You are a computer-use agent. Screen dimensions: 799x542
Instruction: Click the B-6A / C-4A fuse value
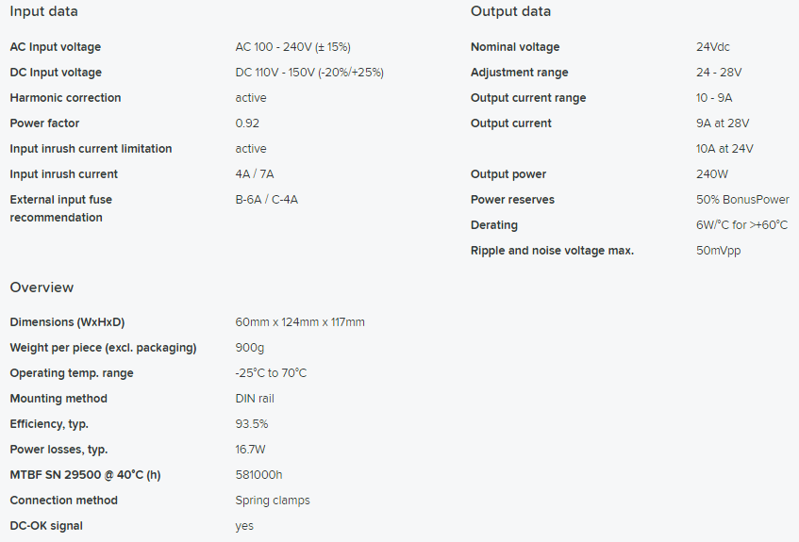pos(267,200)
